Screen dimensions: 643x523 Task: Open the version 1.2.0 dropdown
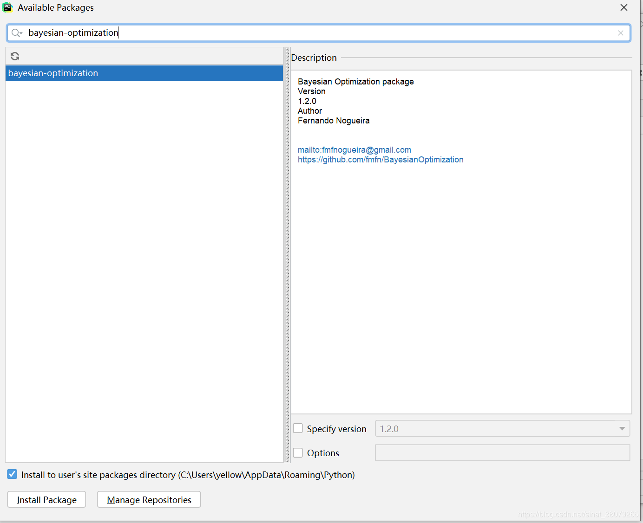tap(502, 428)
